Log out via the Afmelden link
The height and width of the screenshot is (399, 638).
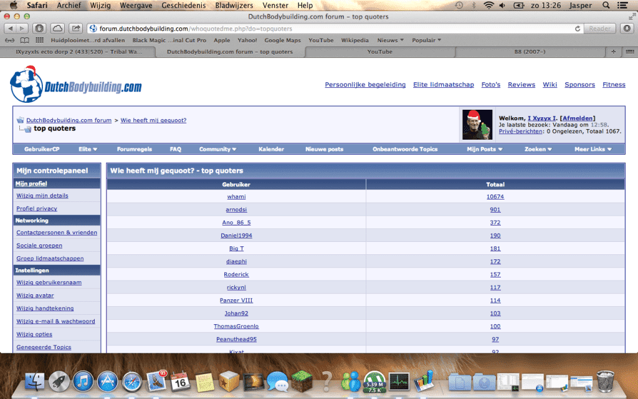point(579,118)
